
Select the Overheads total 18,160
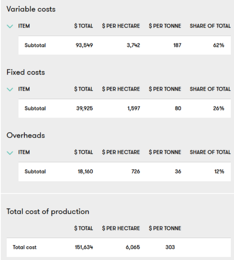85,172
